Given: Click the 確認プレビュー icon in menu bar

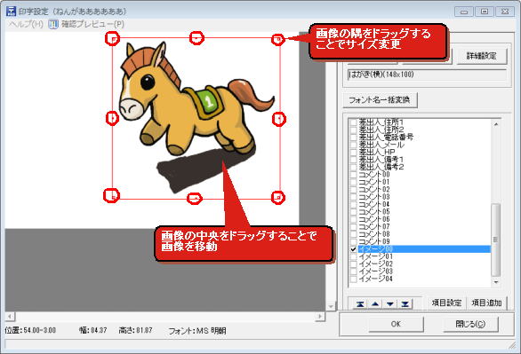Looking at the screenshot, I should pyautogui.click(x=53, y=24).
